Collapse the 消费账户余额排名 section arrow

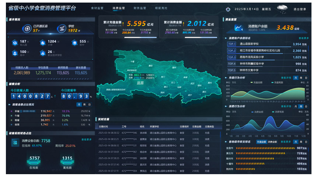click(226, 38)
